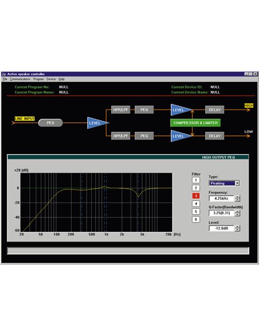
Task: Open the high path DELAY block
Action: tap(215, 110)
